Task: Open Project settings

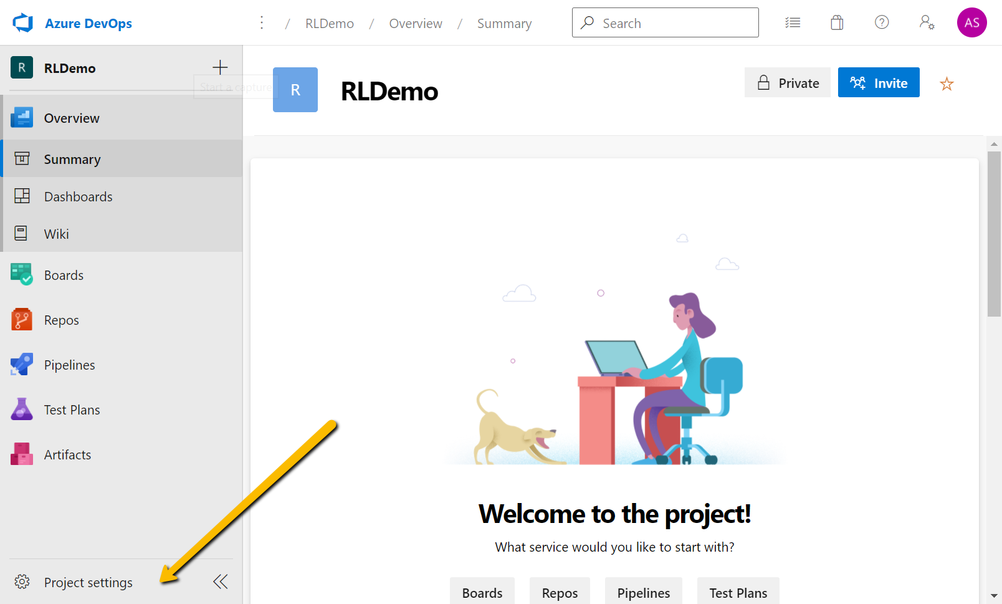Action: click(88, 582)
